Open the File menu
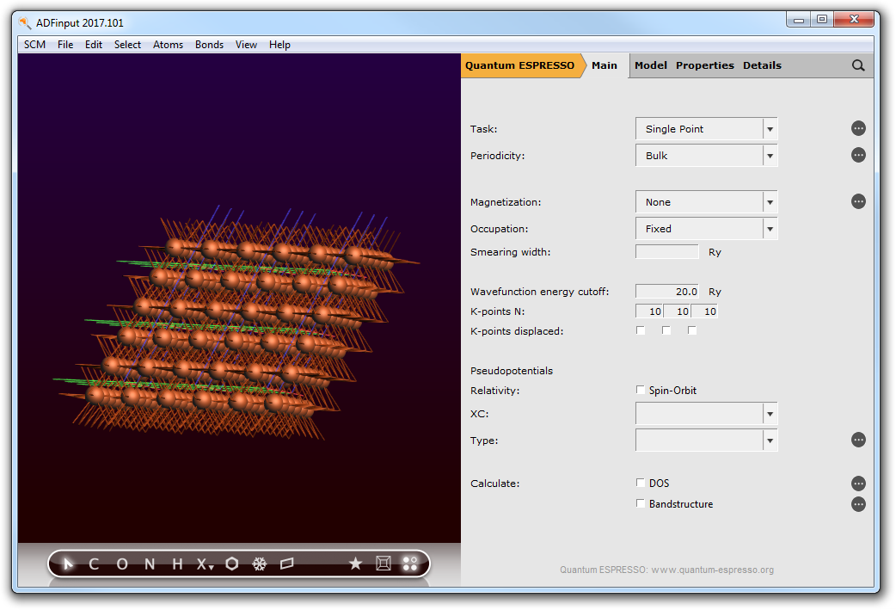This screenshot has height=610, width=896. (x=65, y=45)
